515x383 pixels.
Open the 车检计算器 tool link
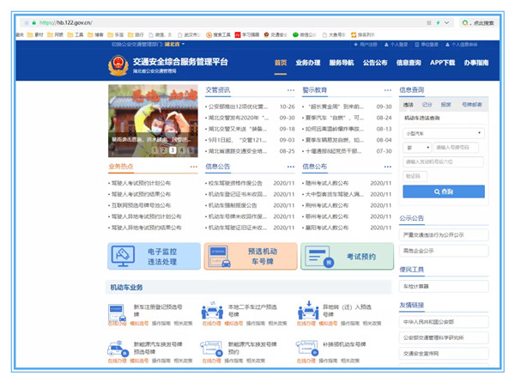pyautogui.click(x=444, y=287)
